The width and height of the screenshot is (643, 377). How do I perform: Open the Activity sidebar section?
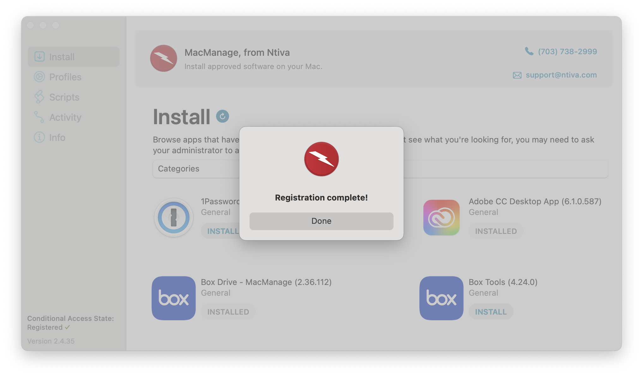(x=73, y=117)
